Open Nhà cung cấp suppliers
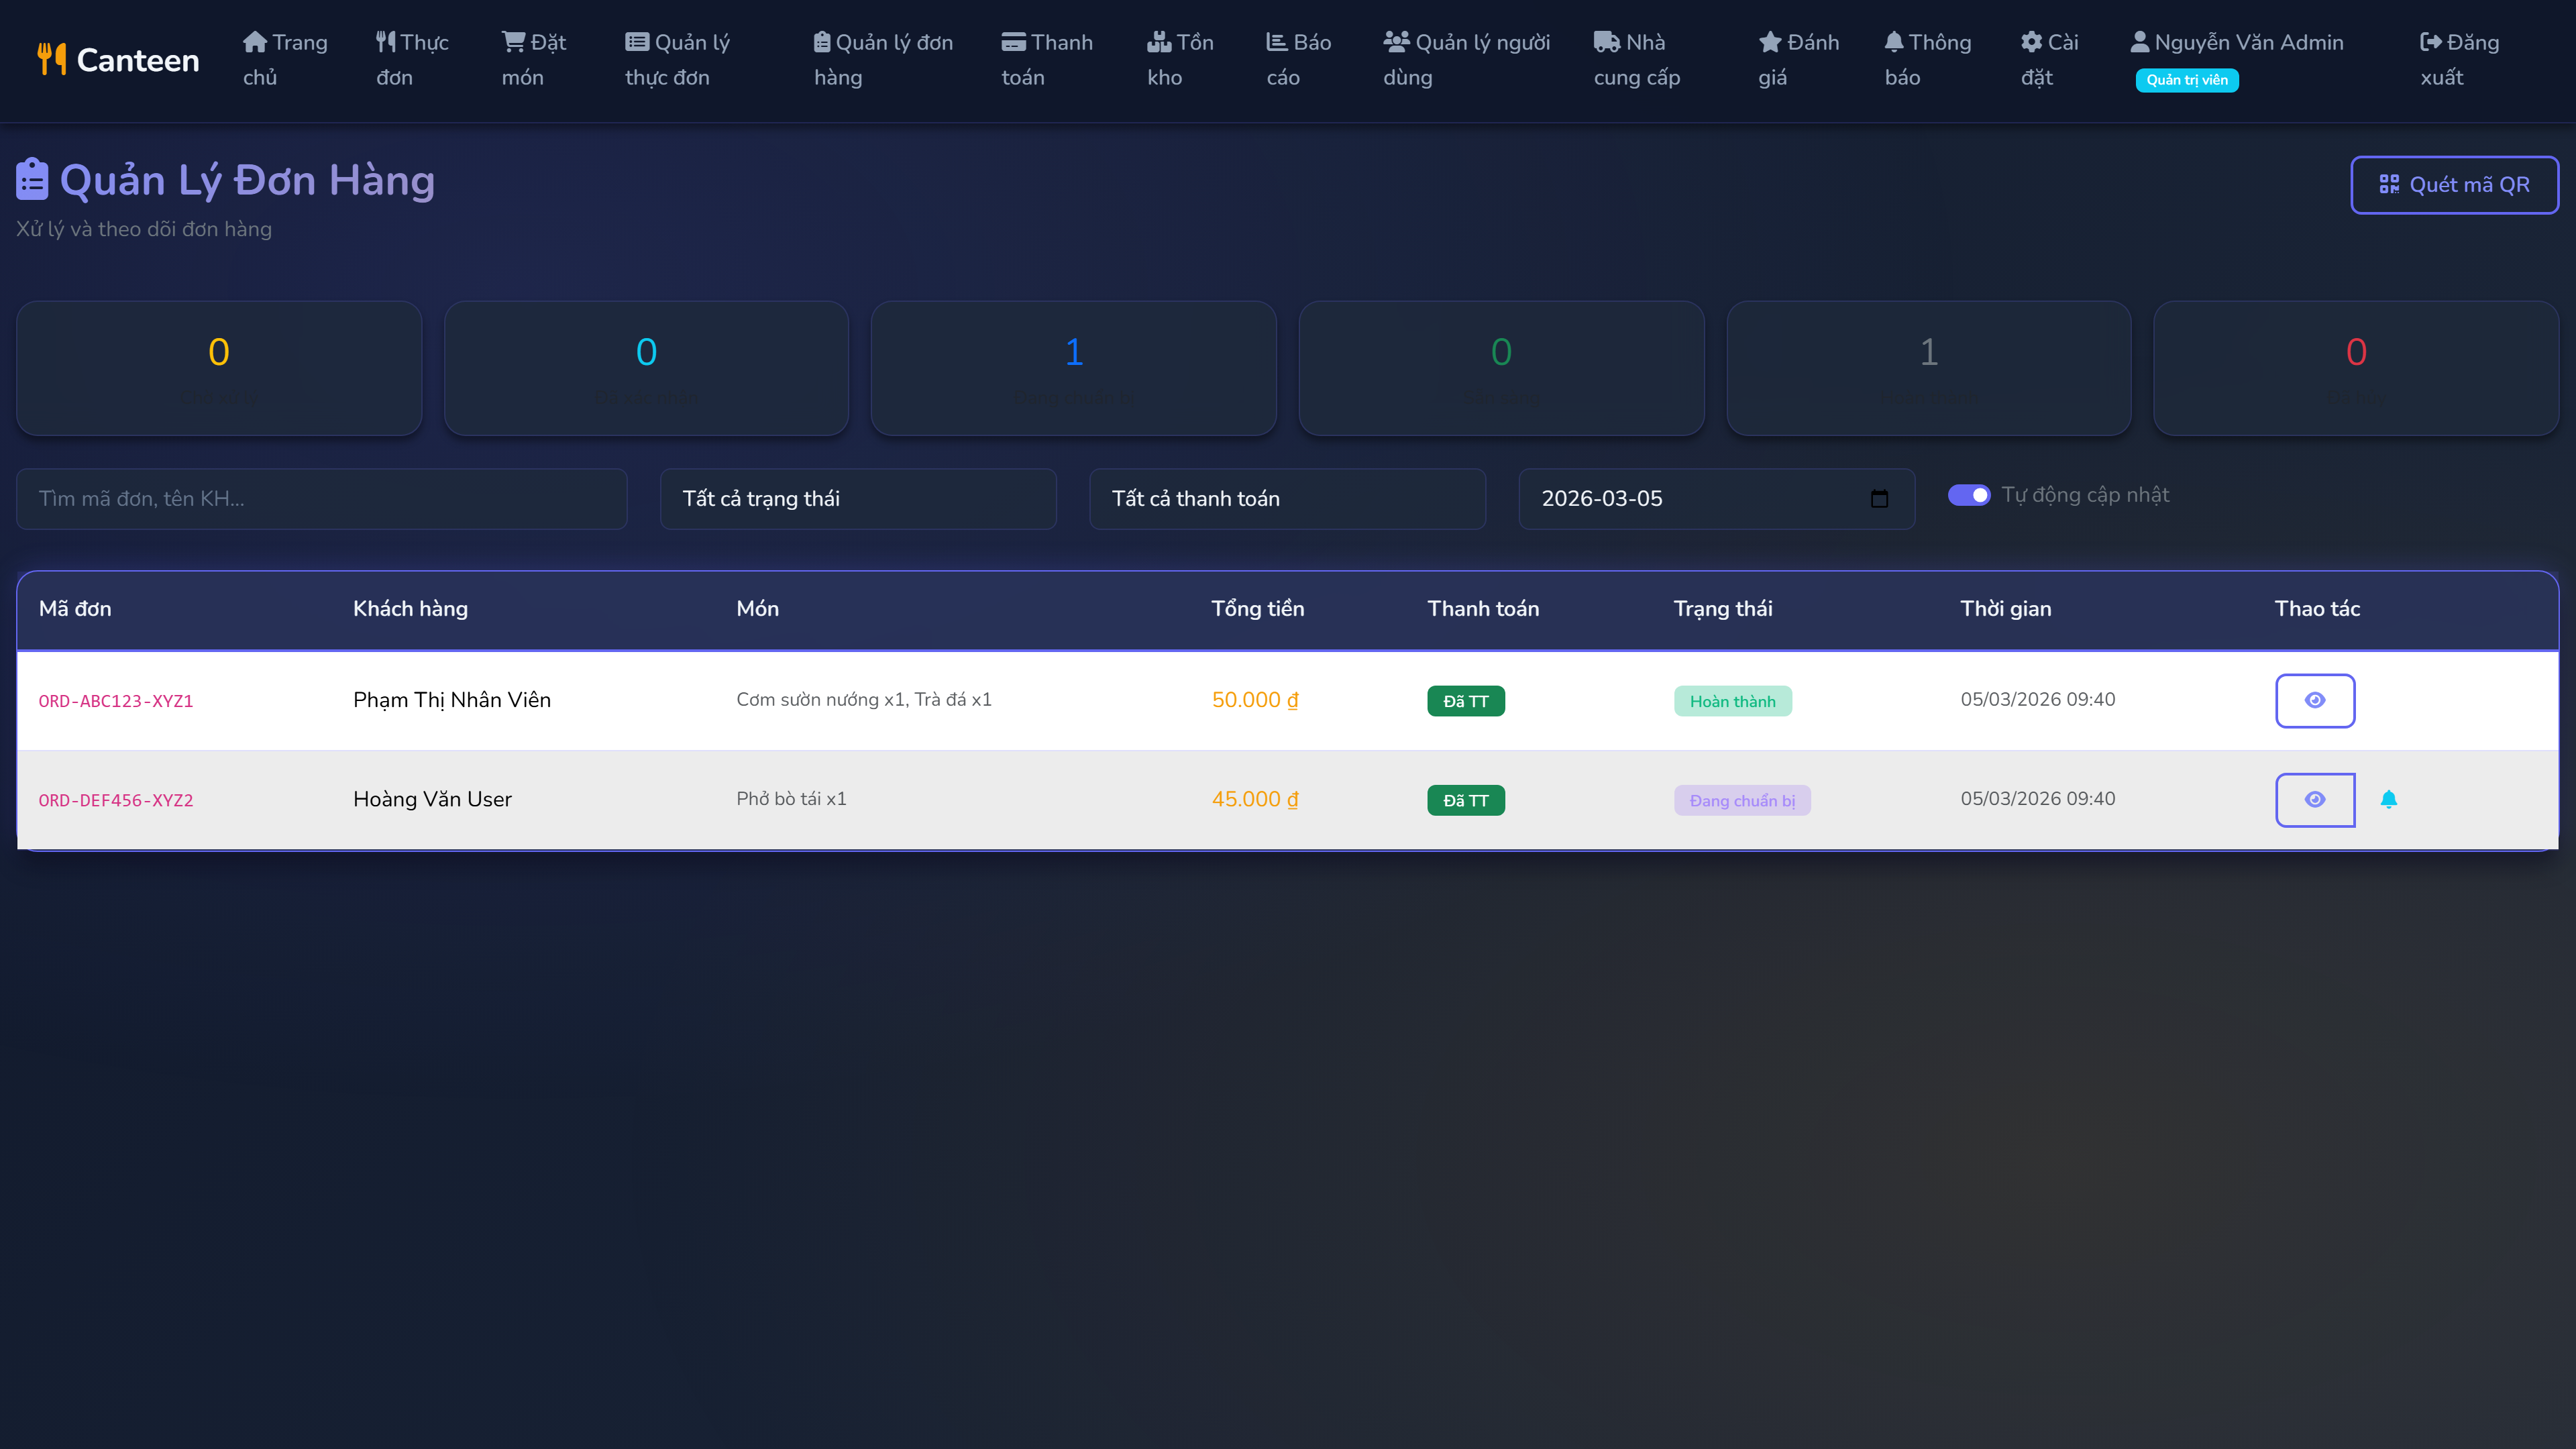The width and height of the screenshot is (2576, 1449). coord(1637,60)
